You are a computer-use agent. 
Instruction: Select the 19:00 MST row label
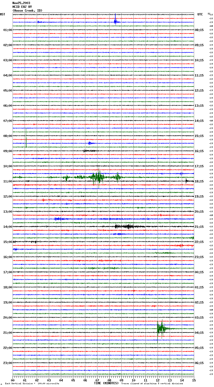point(8,302)
